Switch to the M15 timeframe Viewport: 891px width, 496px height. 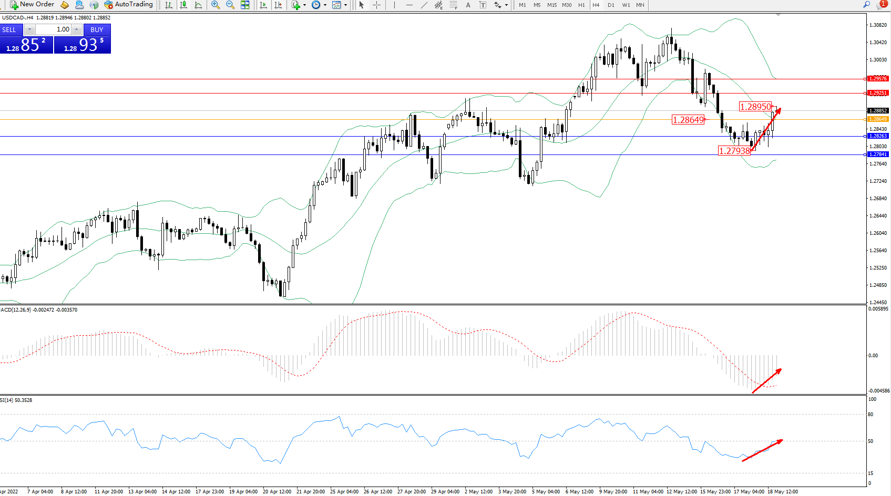pyautogui.click(x=551, y=5)
